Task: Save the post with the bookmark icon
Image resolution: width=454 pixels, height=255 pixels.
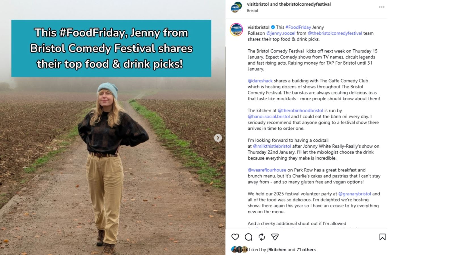Action: click(x=382, y=237)
